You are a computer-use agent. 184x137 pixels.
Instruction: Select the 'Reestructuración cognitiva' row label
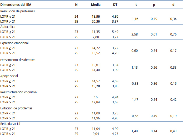[x=18, y=92]
